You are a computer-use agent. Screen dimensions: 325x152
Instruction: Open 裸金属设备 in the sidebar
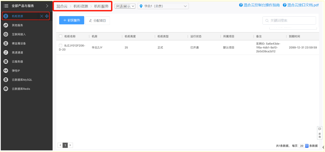(x=19, y=43)
